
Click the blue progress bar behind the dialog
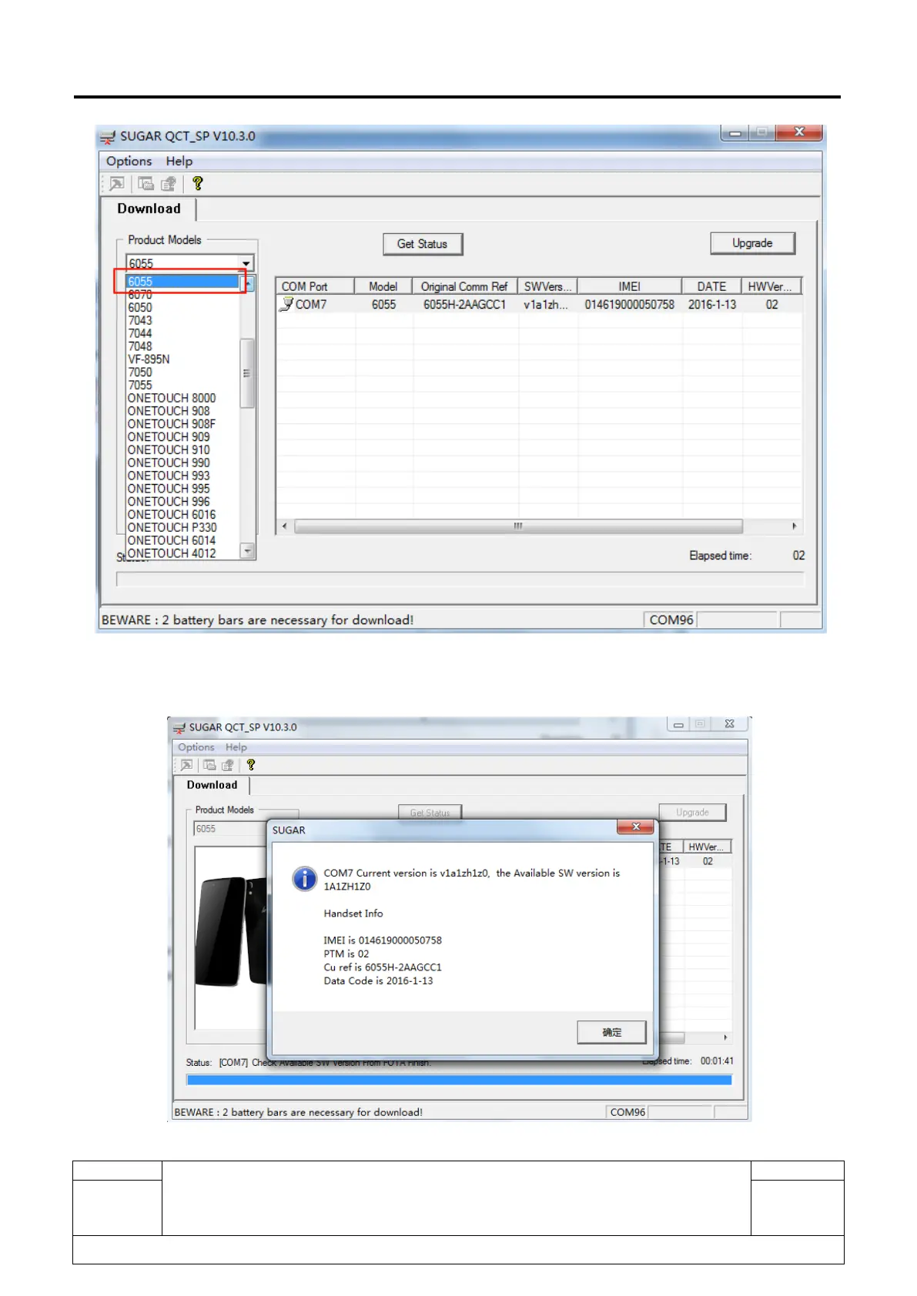[459, 1080]
